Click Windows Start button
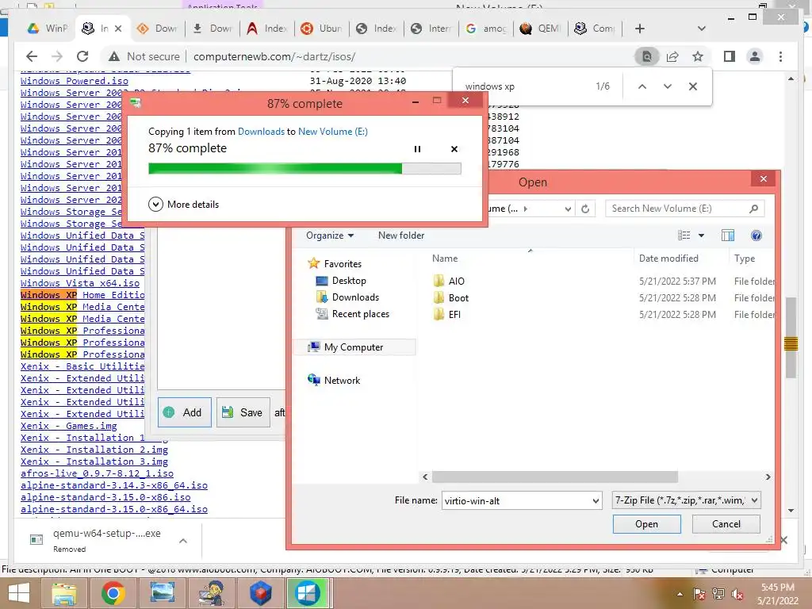812x609 pixels. [x=19, y=593]
